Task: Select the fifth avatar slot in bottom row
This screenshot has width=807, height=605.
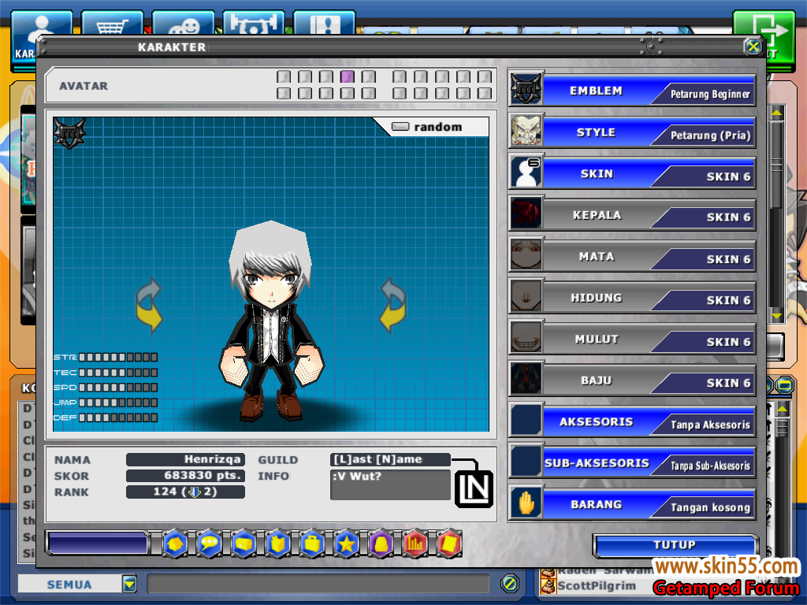Action: (x=369, y=93)
